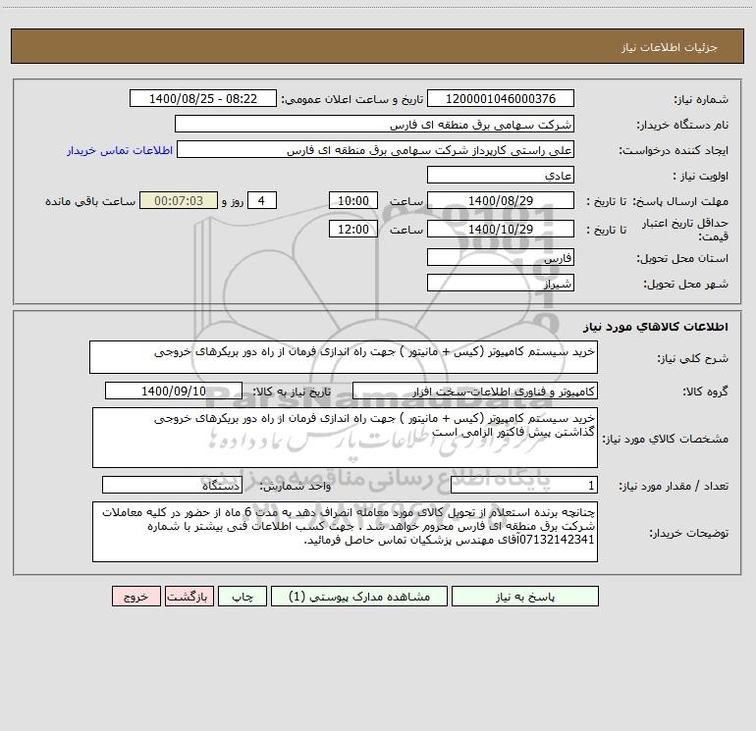The width and height of the screenshot is (756, 731).
Task: Click the خروج exit button
Action: pos(135,597)
